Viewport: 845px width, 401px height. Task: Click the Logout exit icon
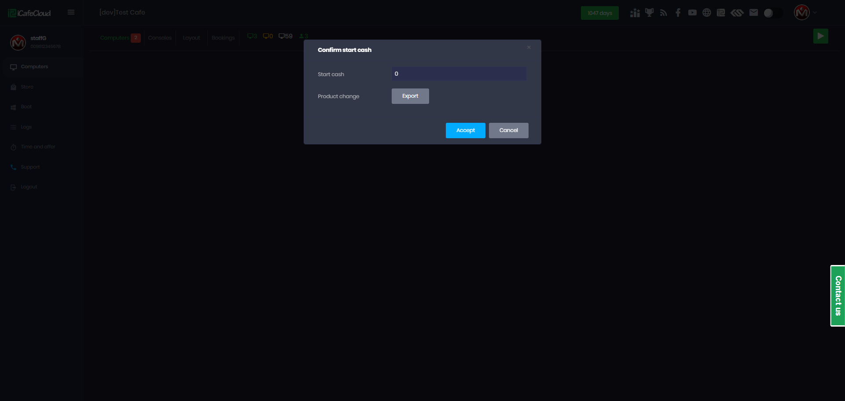pyautogui.click(x=14, y=187)
